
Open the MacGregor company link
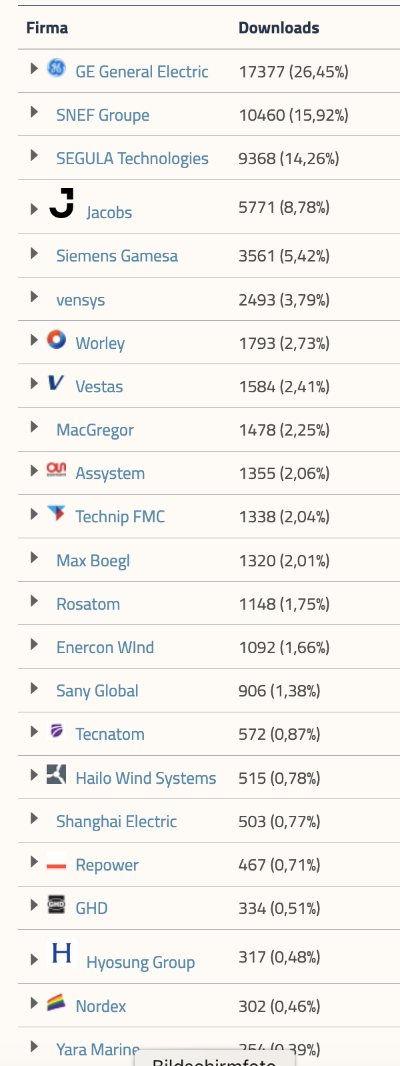95,430
